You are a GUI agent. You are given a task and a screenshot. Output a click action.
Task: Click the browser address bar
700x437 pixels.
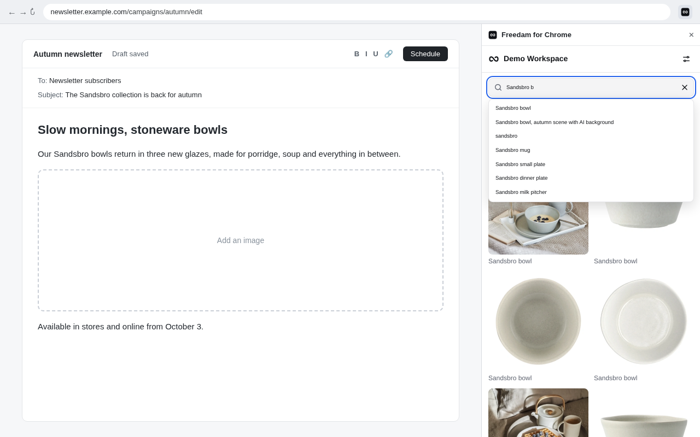[x=357, y=12]
